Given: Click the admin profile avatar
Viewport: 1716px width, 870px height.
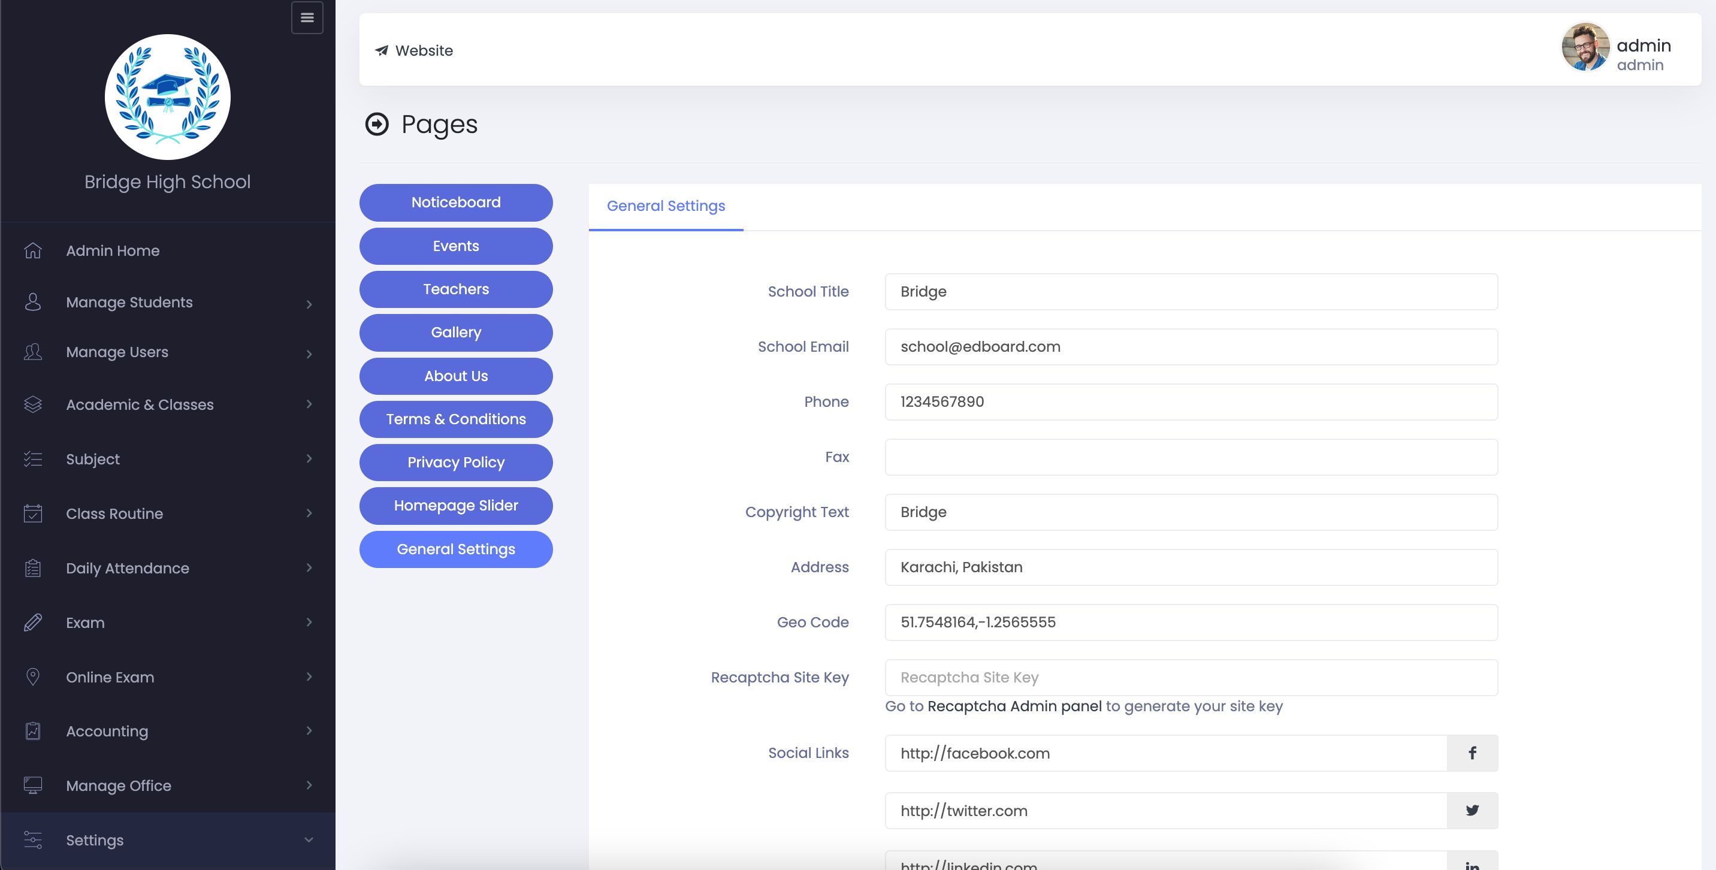Looking at the screenshot, I should click(x=1585, y=47).
